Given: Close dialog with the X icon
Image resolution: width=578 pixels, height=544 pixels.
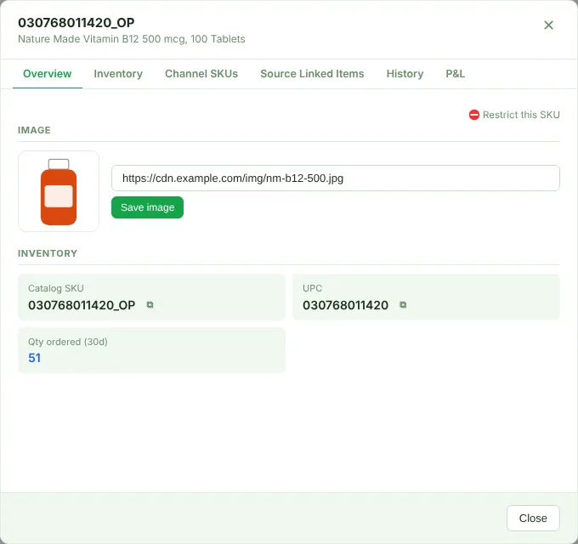Looking at the screenshot, I should tap(548, 25).
